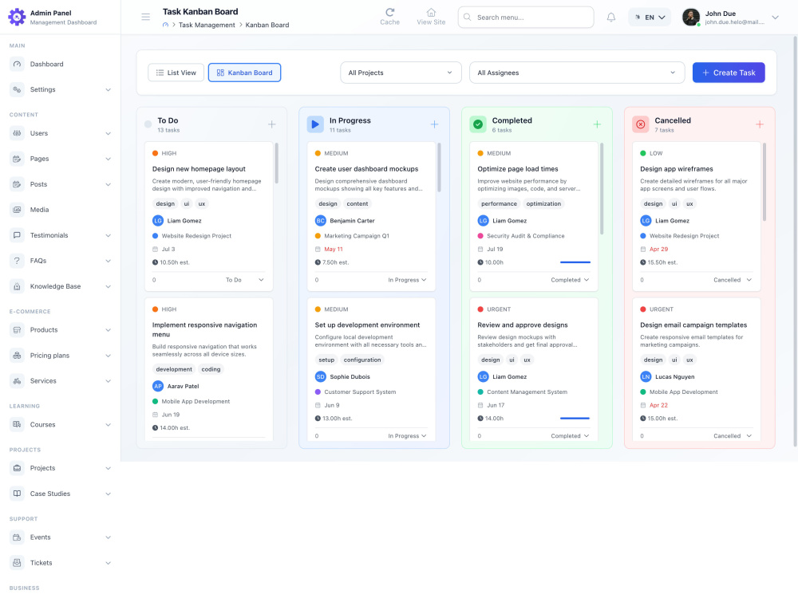The width and height of the screenshot is (798, 598).
Task: Click the Dashboard sidebar icon
Action: tap(17, 64)
